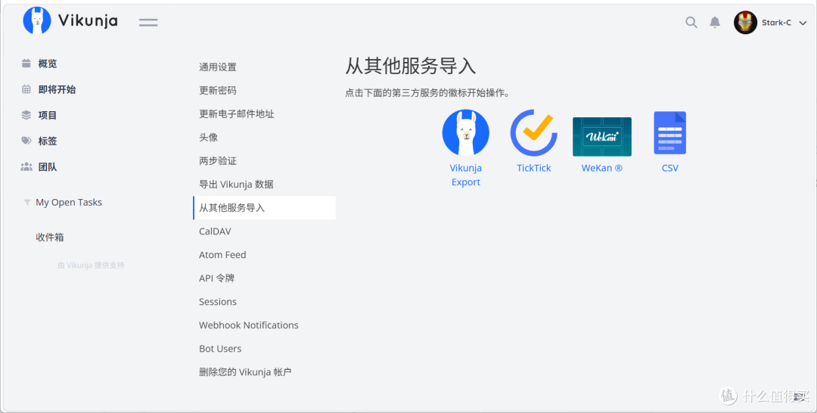Click the Vikunja Export text link
817x413 pixels.
tap(466, 175)
